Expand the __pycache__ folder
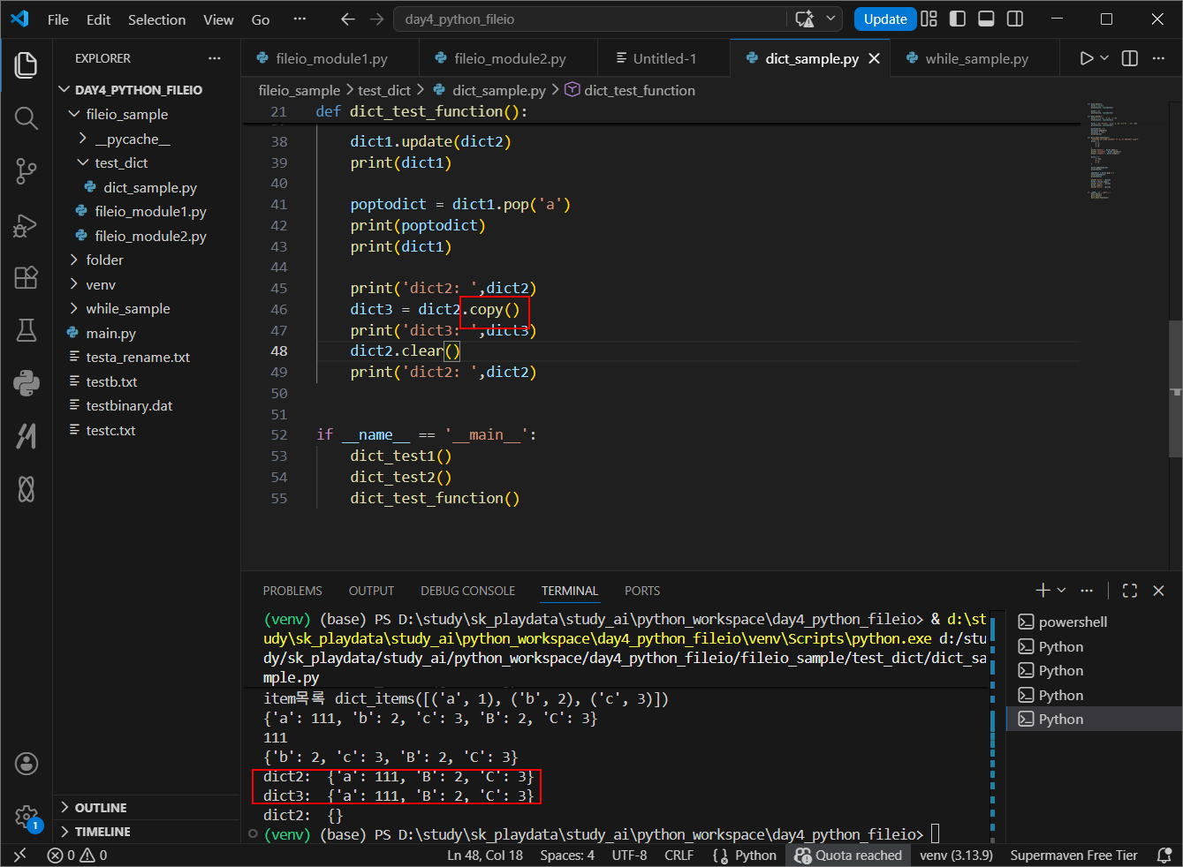Screen dimensions: 1183x867 coord(83,139)
